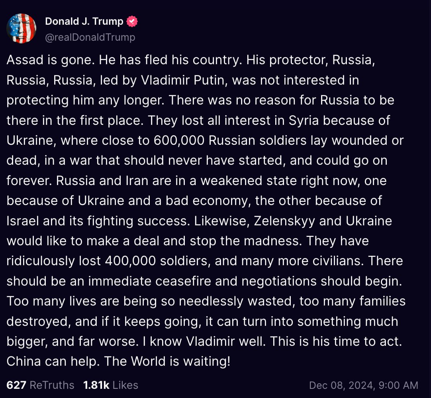This screenshot has width=431, height=398.
Task: Open the profile avatar with flag face paint
Action: coord(22,28)
